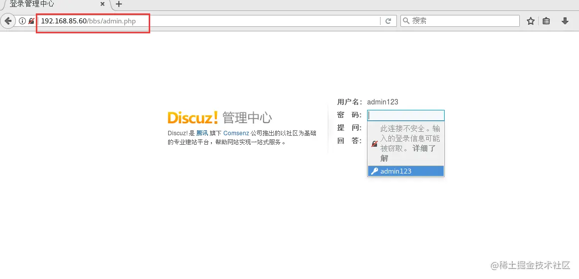Open the bookmarks list icon
Viewport: 579px width, 279px height.
[546, 21]
